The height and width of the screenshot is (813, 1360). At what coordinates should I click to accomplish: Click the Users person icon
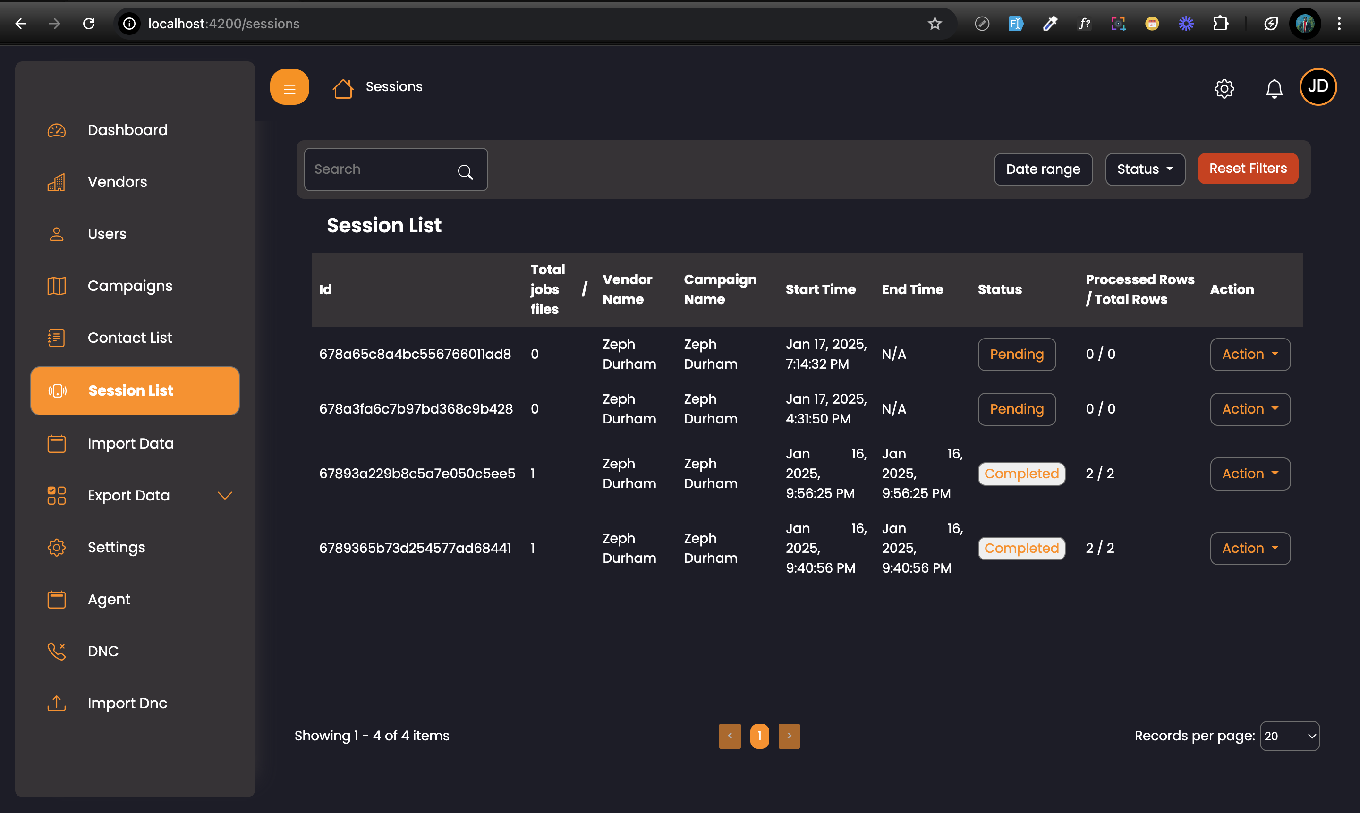coord(57,234)
